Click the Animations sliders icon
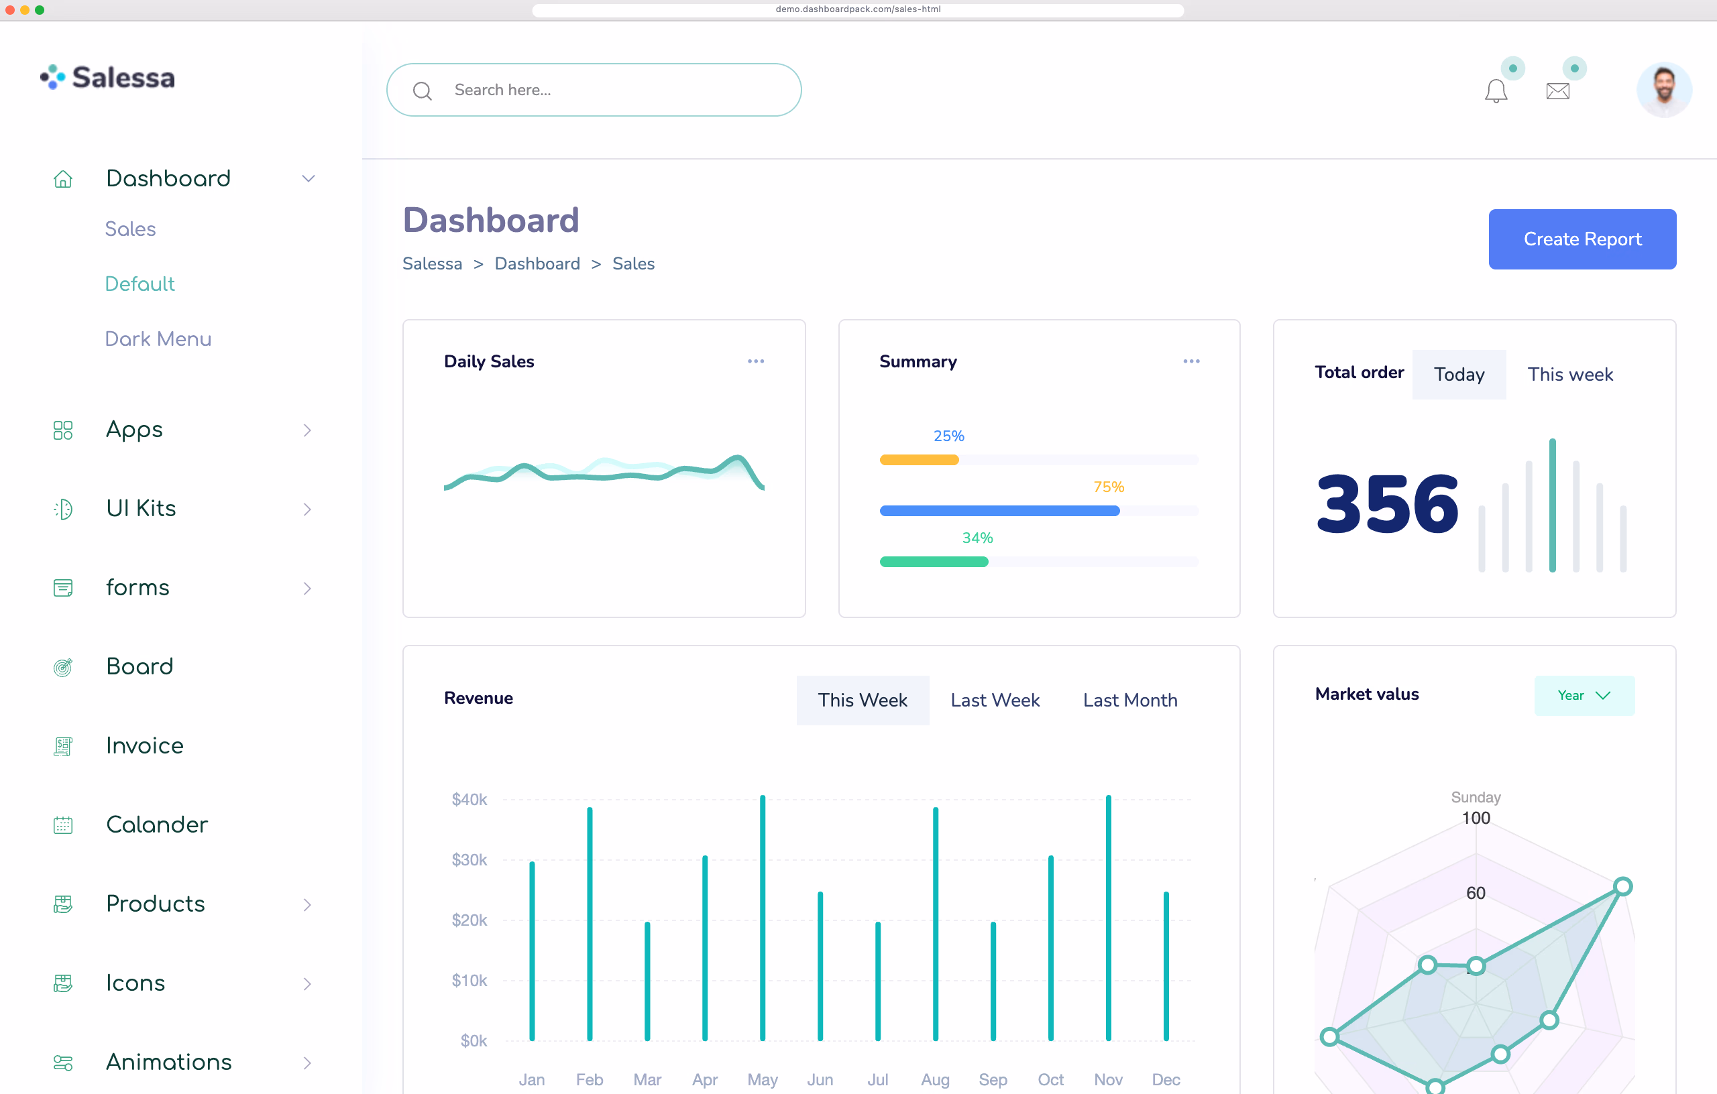Image resolution: width=1717 pixels, height=1094 pixels. [63, 1062]
